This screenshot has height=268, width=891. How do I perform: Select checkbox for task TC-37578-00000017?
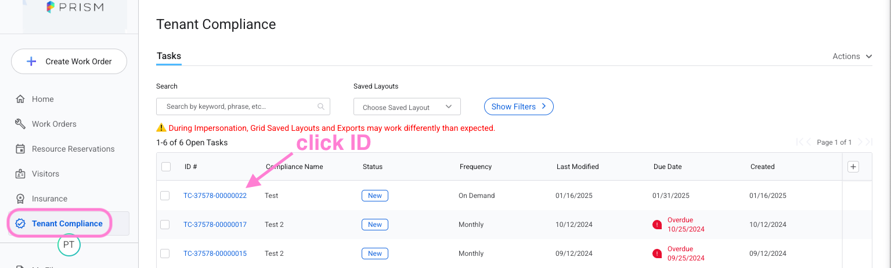(x=165, y=225)
